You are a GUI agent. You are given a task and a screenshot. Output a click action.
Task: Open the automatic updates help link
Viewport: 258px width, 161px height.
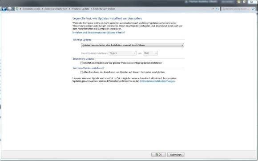click(99, 33)
